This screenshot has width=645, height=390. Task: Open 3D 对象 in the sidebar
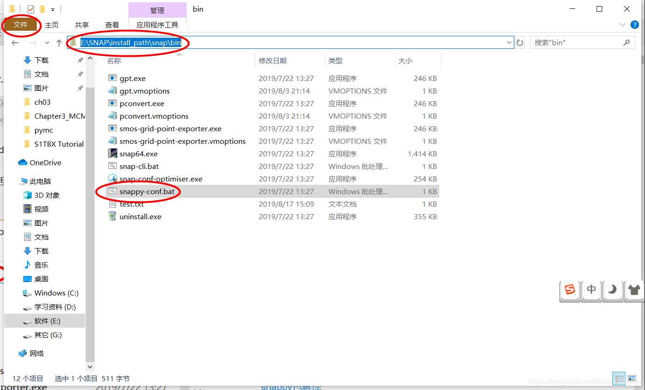[47, 195]
